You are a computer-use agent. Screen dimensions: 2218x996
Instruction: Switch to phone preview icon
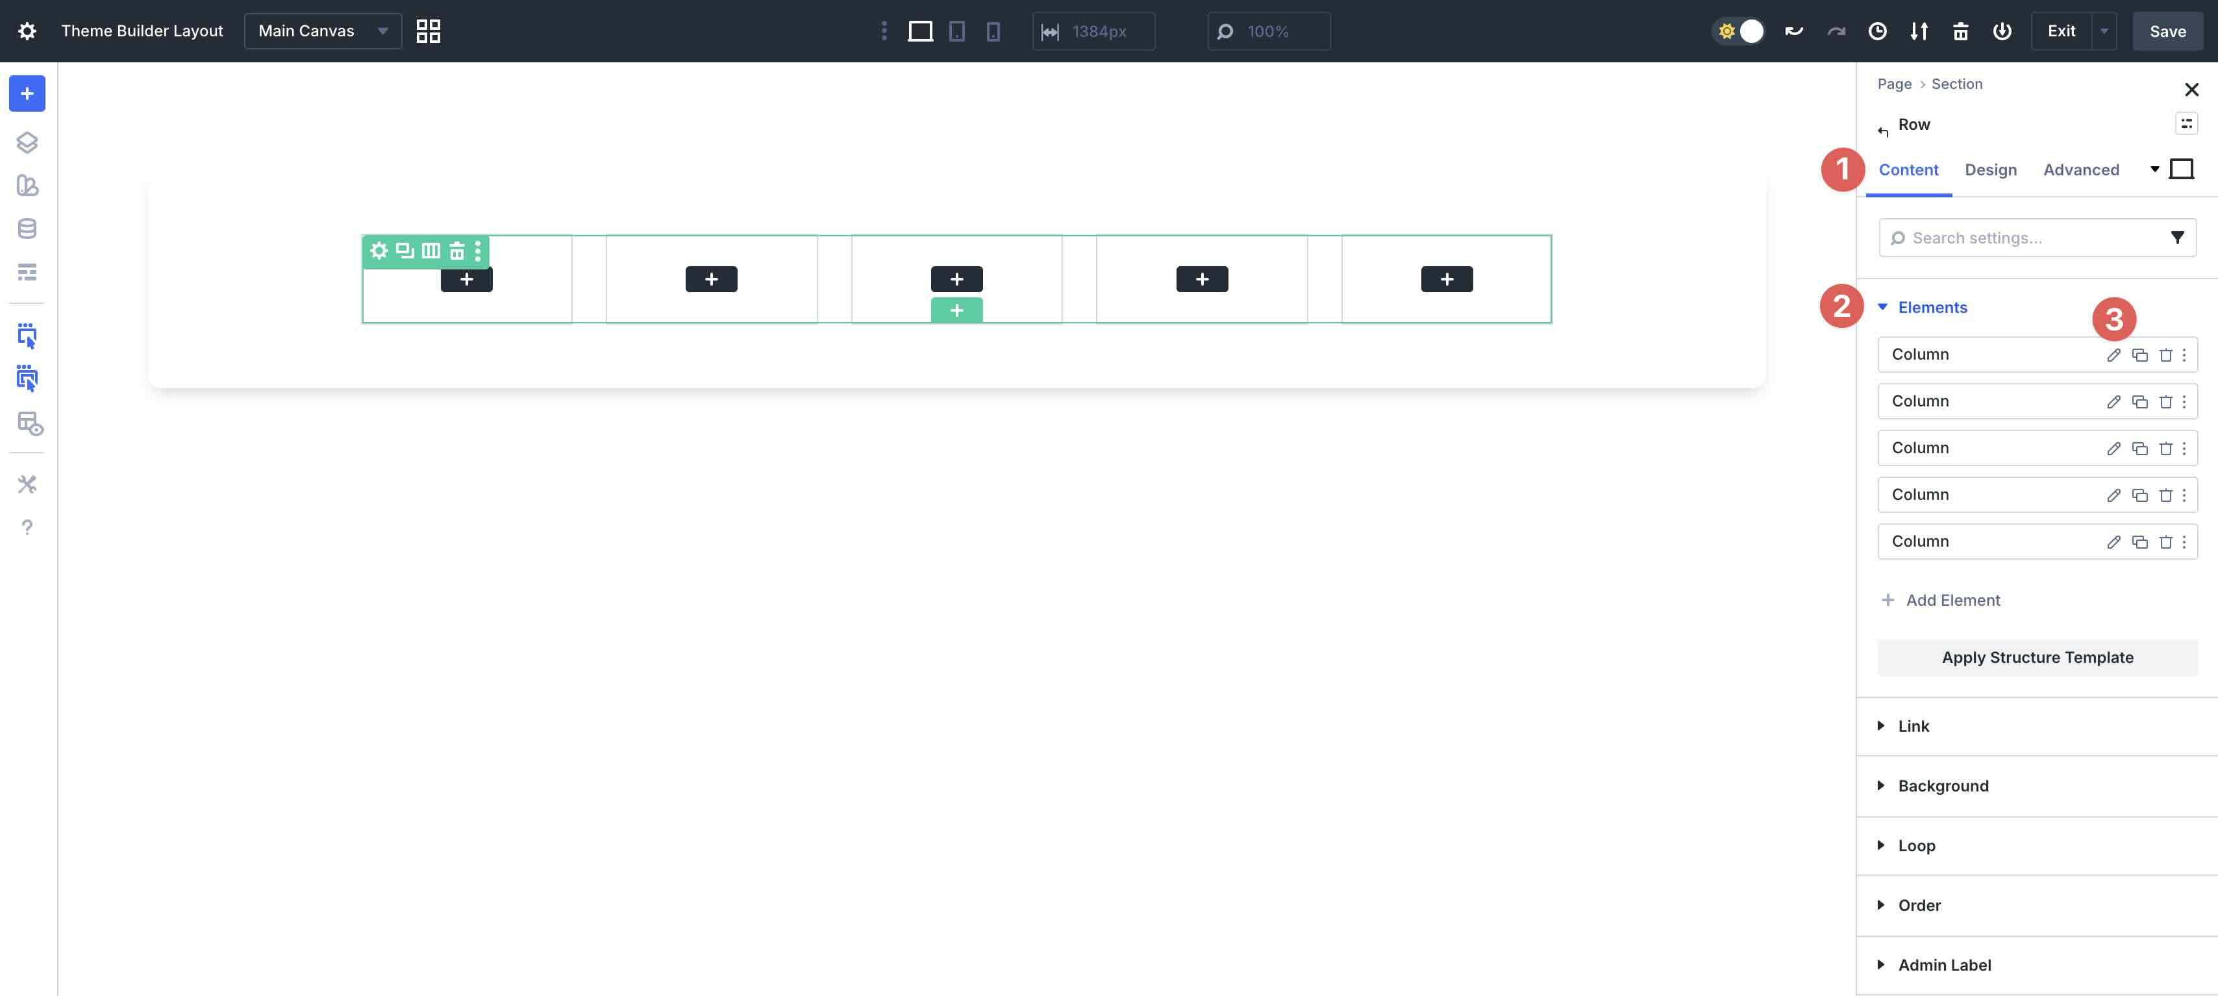coord(993,31)
